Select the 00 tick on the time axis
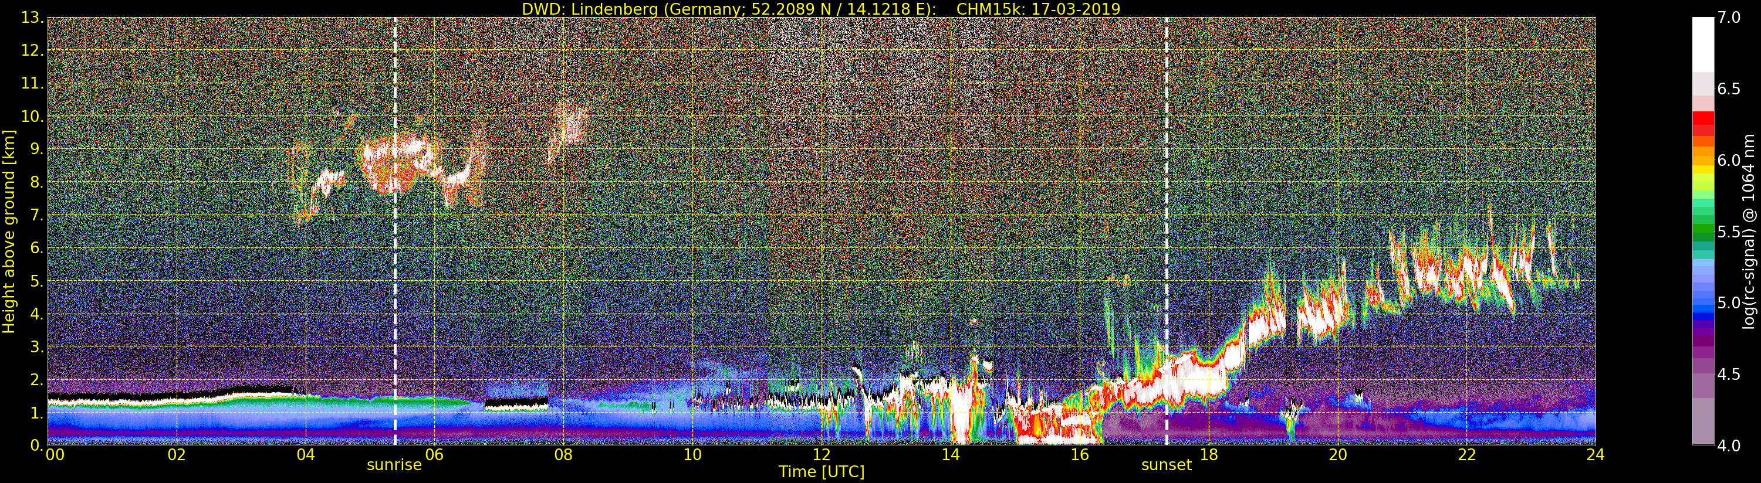Screen dimensions: 1761x483 [x=54, y=455]
